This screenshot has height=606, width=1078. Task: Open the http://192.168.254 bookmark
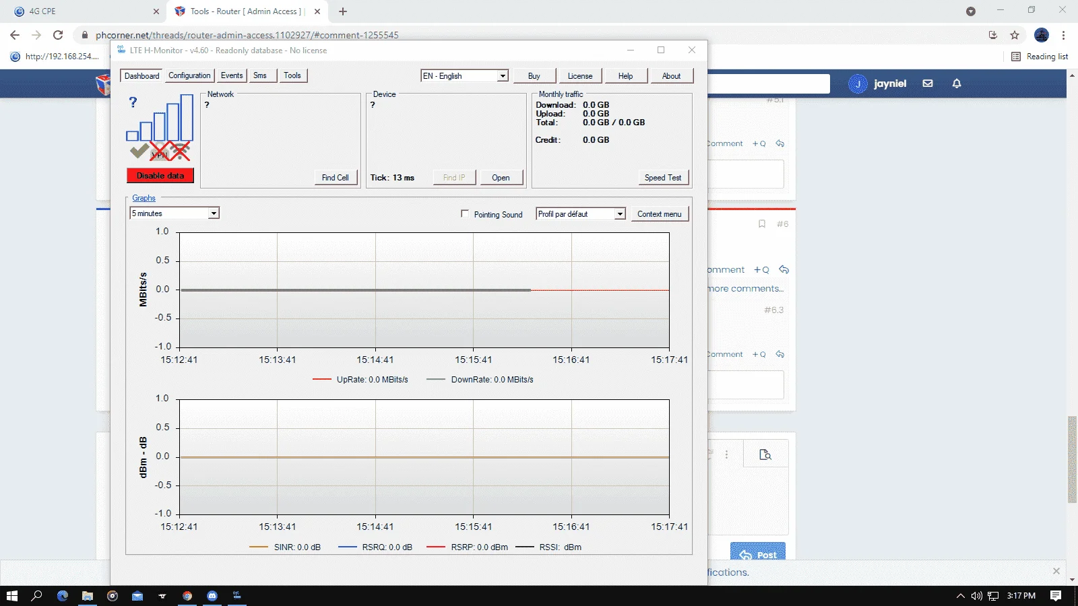[55, 57]
